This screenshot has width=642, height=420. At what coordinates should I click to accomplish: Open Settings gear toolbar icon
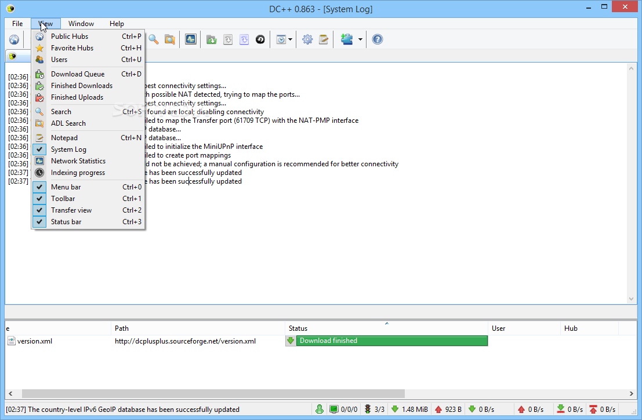click(x=307, y=39)
